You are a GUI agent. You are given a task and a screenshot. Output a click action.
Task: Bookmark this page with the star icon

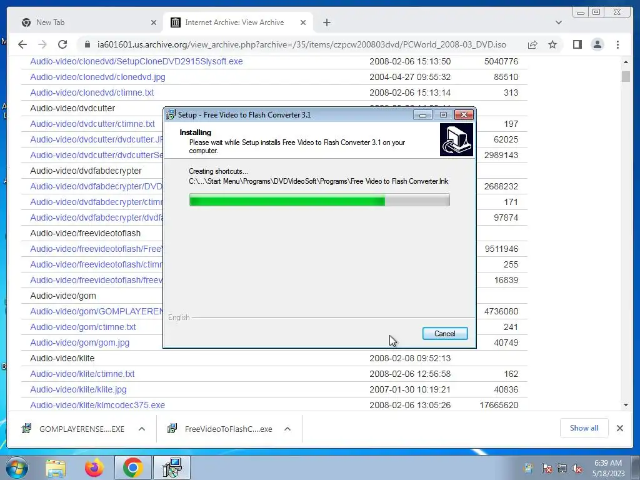pos(552,44)
